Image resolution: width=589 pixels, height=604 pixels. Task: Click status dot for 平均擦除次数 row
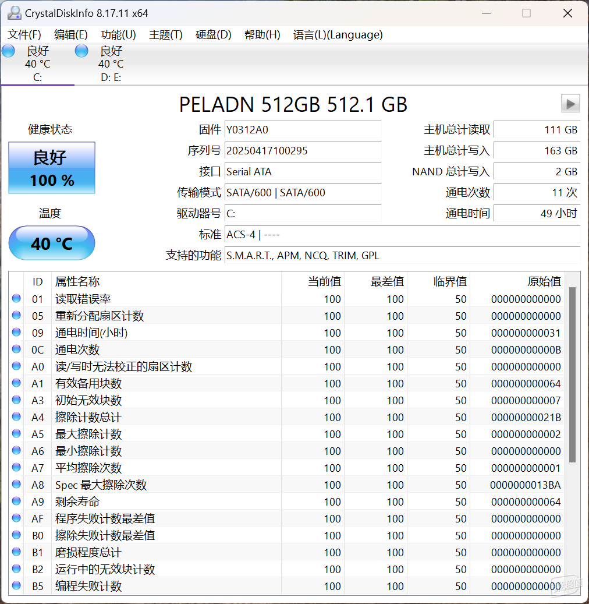point(16,467)
